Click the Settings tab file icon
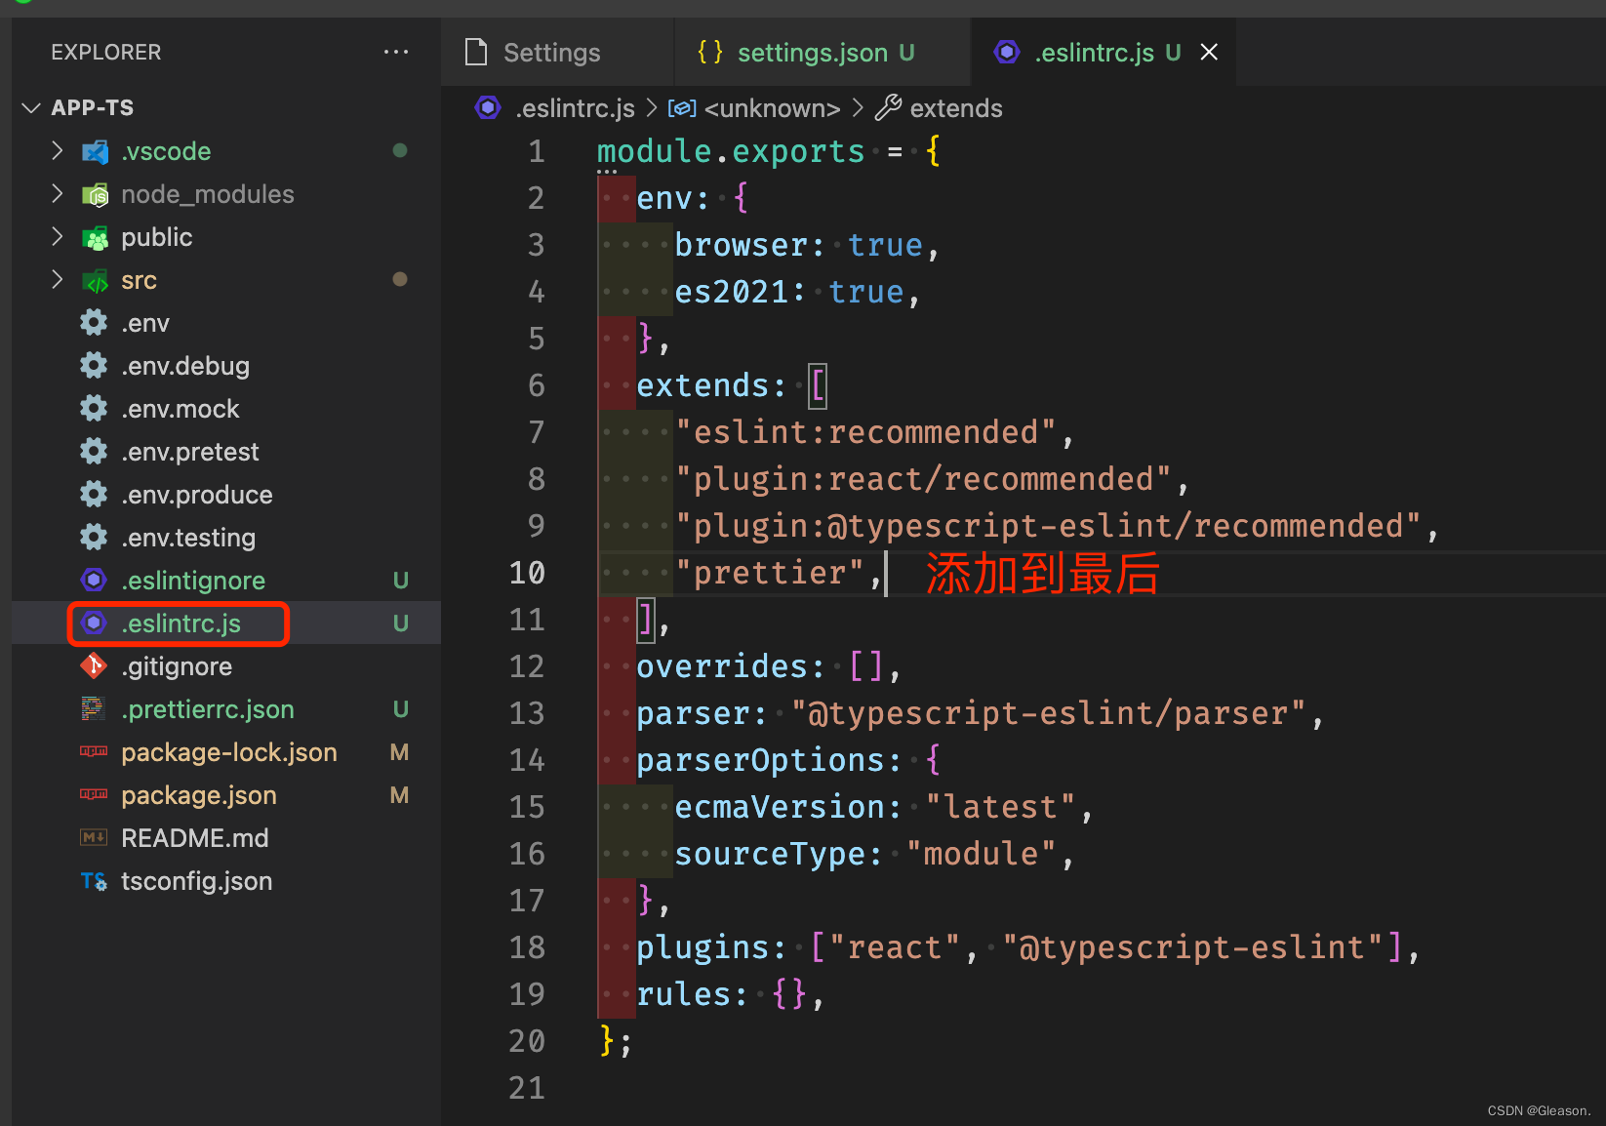1606x1126 pixels. [x=476, y=52]
